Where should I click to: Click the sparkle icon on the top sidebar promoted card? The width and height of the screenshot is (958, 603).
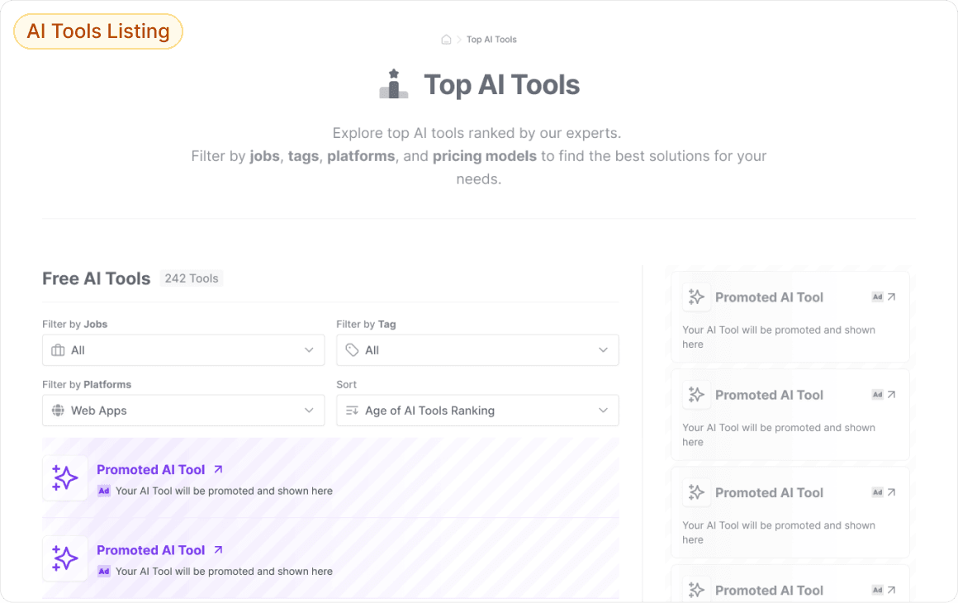point(696,297)
